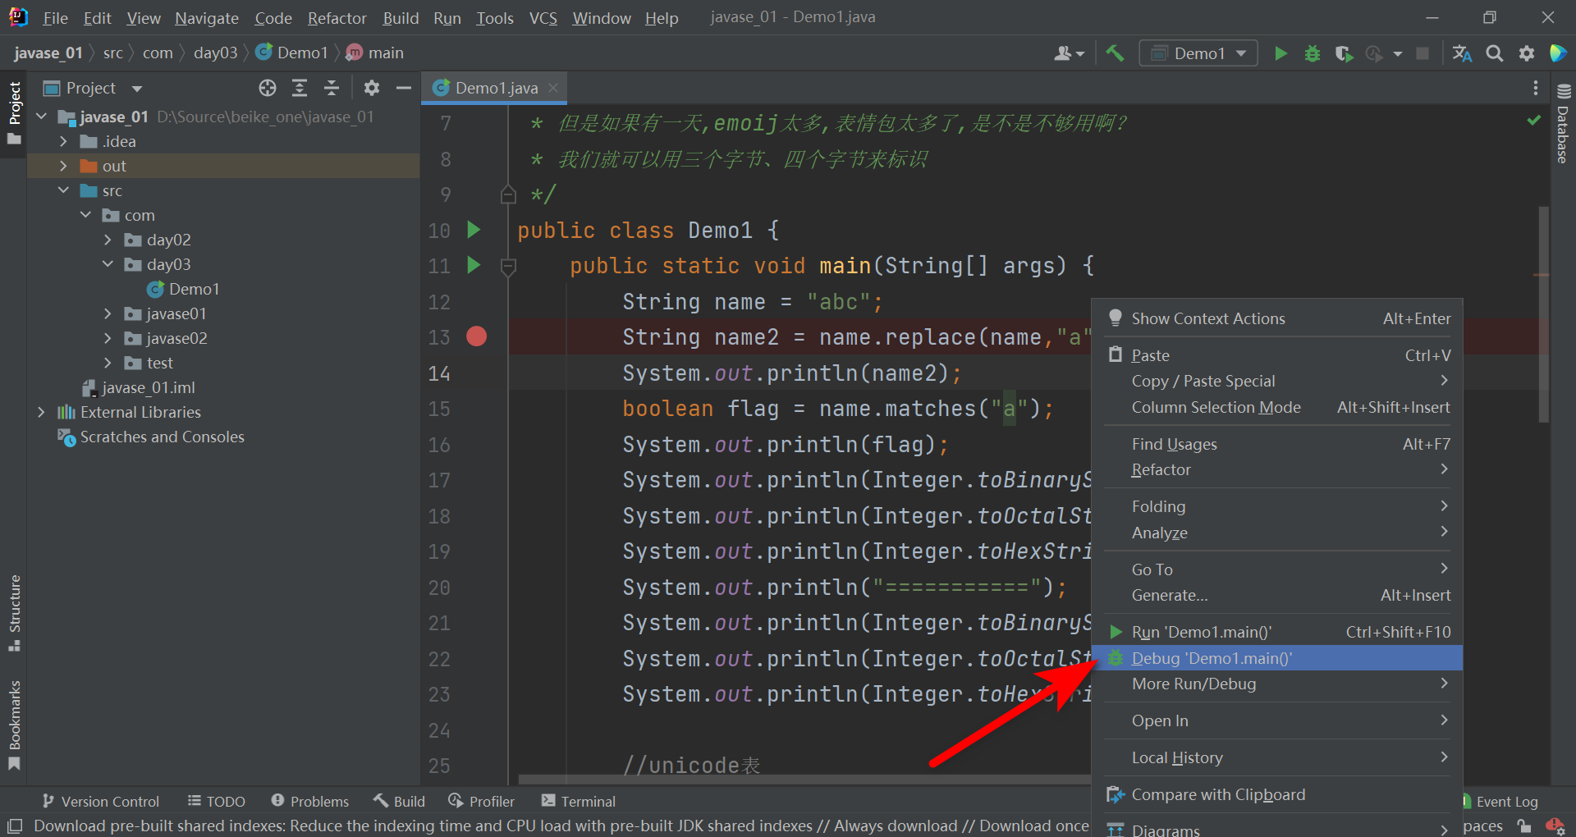Click the run gutter arrow on line 10
Screen dimensions: 1576x837
474,230
